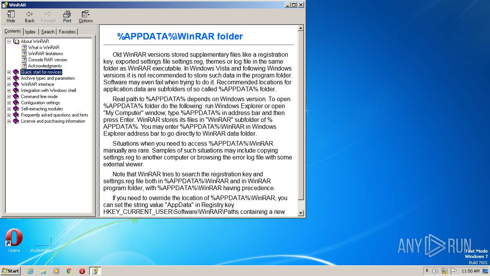Switch to the Index tab

pos(30,32)
